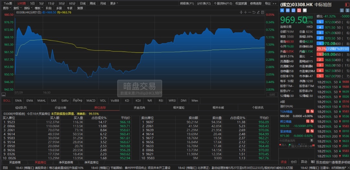Toggle the SAR indicator
This screenshot has width=350, height=170.
click(53, 101)
